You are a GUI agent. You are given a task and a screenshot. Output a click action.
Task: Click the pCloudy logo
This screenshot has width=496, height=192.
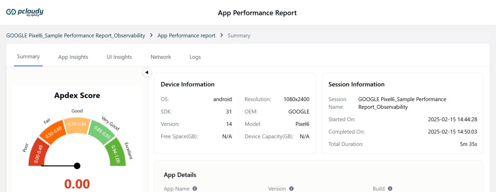tap(25, 12)
